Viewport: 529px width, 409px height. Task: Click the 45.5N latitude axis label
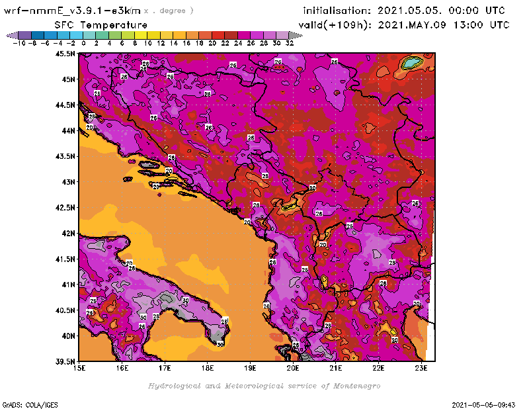pyautogui.click(x=65, y=54)
